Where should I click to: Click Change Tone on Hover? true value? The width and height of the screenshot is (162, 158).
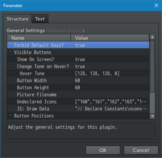point(80,66)
